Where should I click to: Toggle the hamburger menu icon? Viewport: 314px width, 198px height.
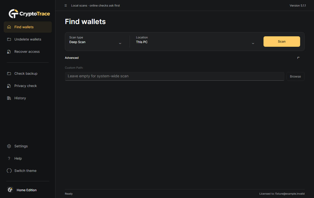pyautogui.click(x=66, y=5)
